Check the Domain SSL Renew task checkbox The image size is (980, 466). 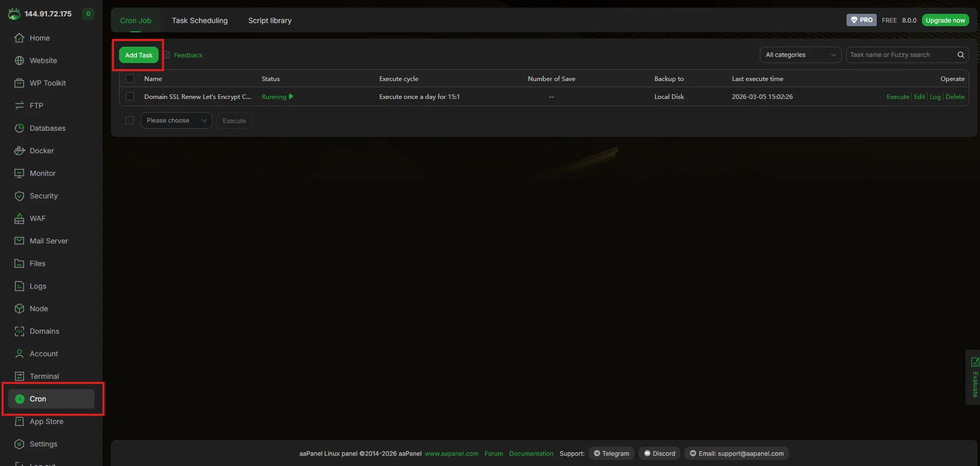point(130,96)
